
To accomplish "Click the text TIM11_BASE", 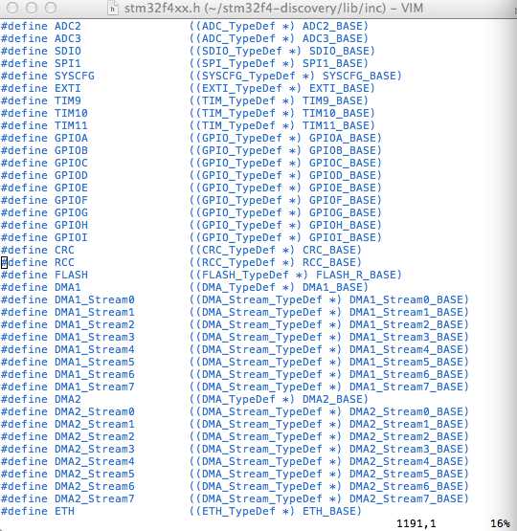I will coord(335,125).
